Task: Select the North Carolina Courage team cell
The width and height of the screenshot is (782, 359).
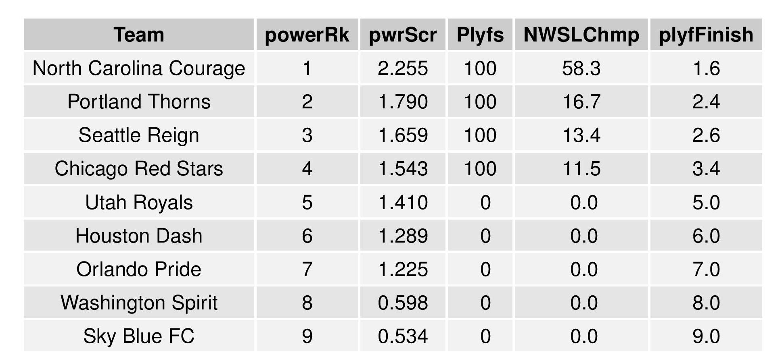Action: pyautogui.click(x=139, y=68)
